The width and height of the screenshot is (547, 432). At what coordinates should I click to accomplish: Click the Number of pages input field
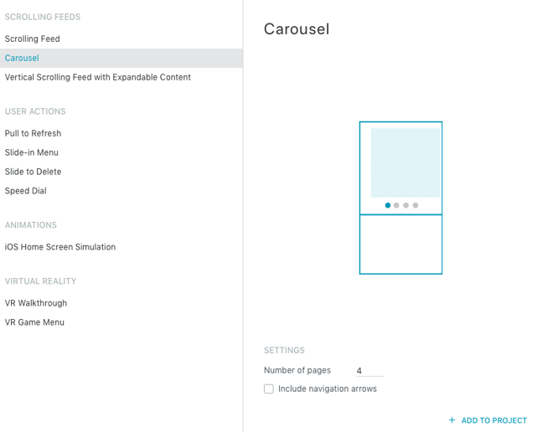click(369, 371)
